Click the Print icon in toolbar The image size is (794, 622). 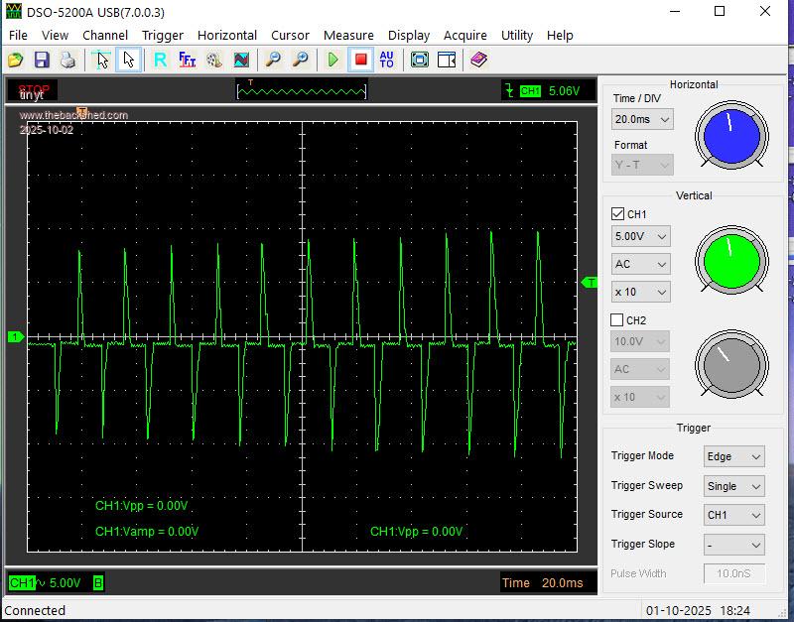[66, 60]
